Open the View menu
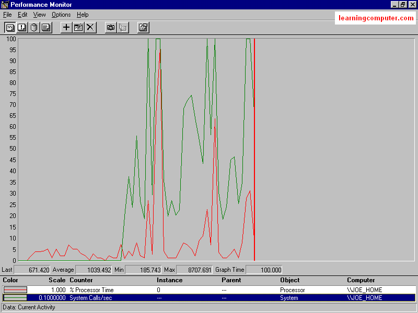 (x=40, y=15)
